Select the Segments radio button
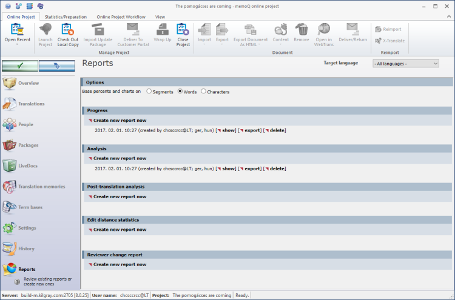Image resolution: width=455 pixels, height=300 pixels. pos(149,92)
